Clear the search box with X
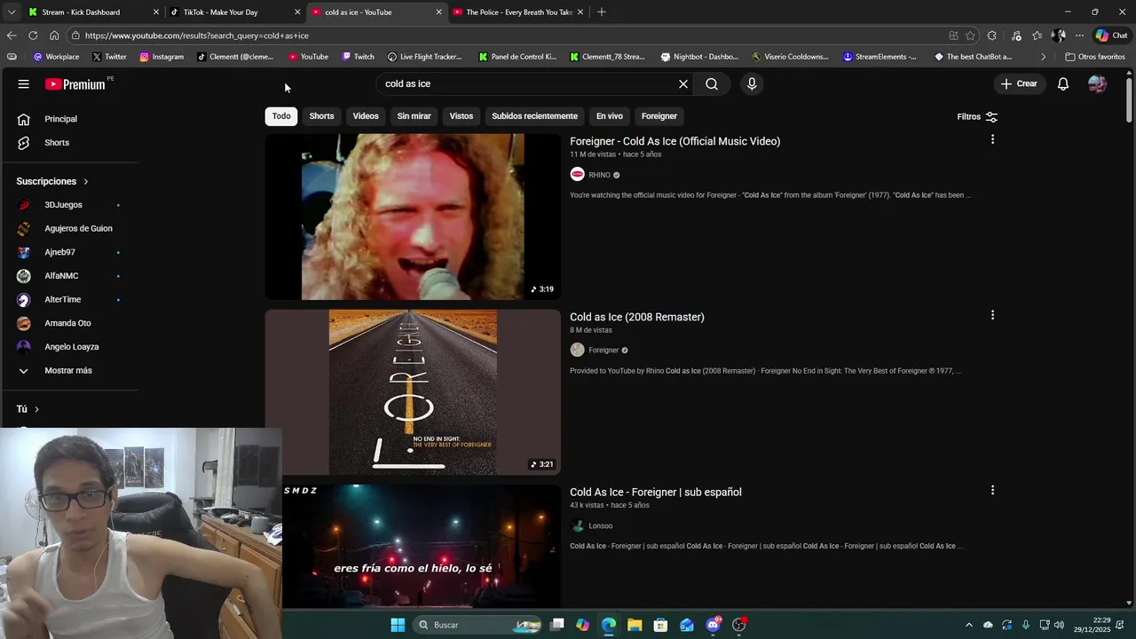The image size is (1136, 639). point(683,84)
